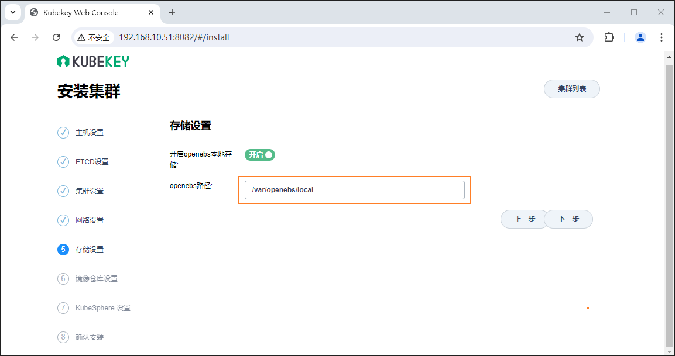Viewport: 675px width, 356px height.
Task: Click the step 8 number circle
Action: [63, 337]
